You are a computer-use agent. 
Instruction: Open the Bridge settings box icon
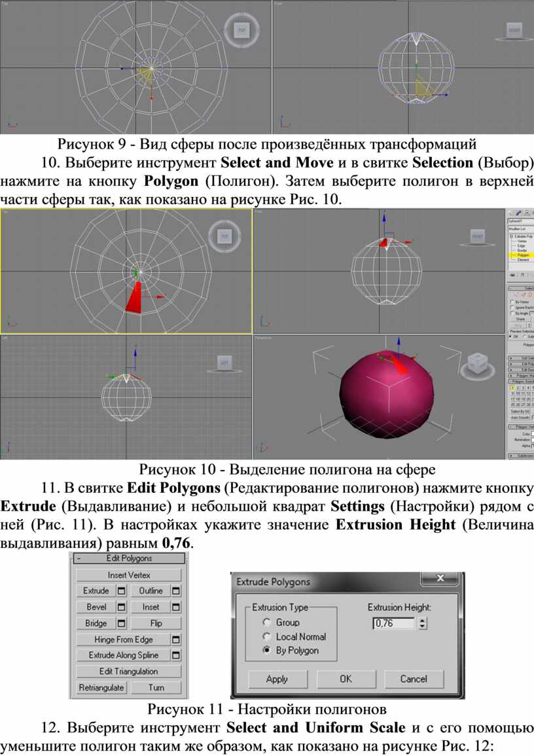(x=122, y=623)
